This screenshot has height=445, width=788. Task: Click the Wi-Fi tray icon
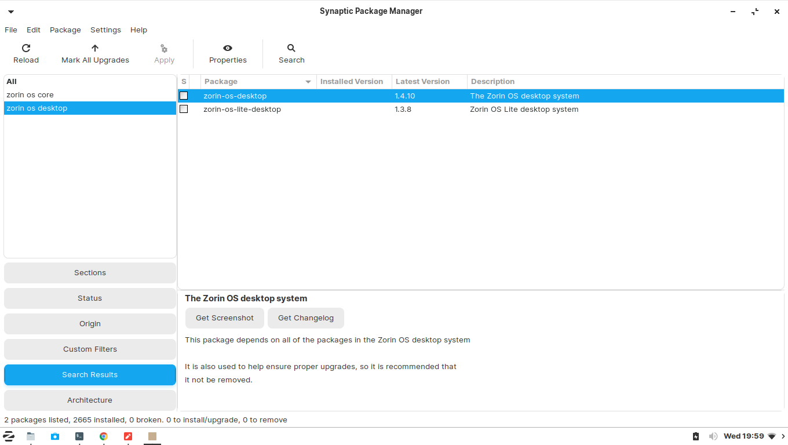(772, 436)
